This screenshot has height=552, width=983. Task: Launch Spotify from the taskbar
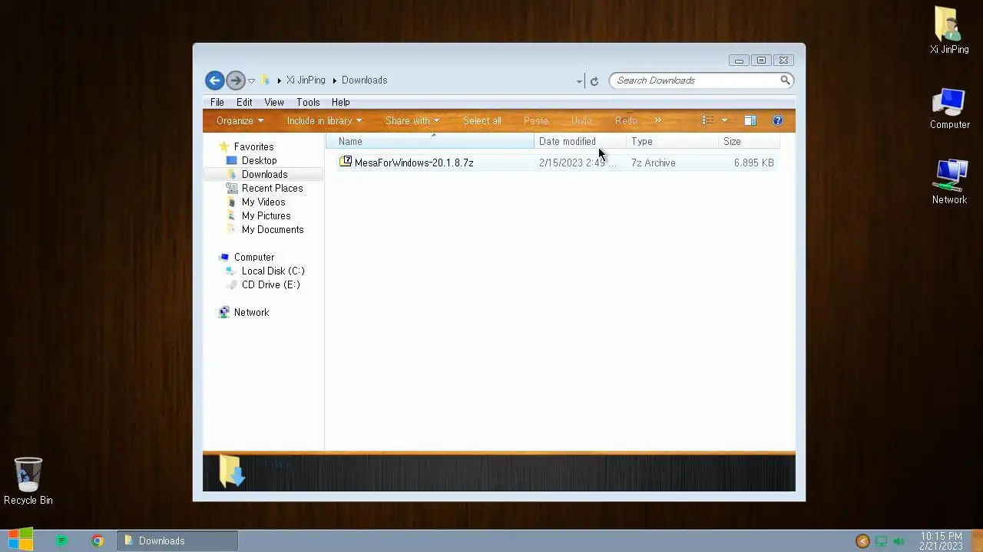coord(61,540)
